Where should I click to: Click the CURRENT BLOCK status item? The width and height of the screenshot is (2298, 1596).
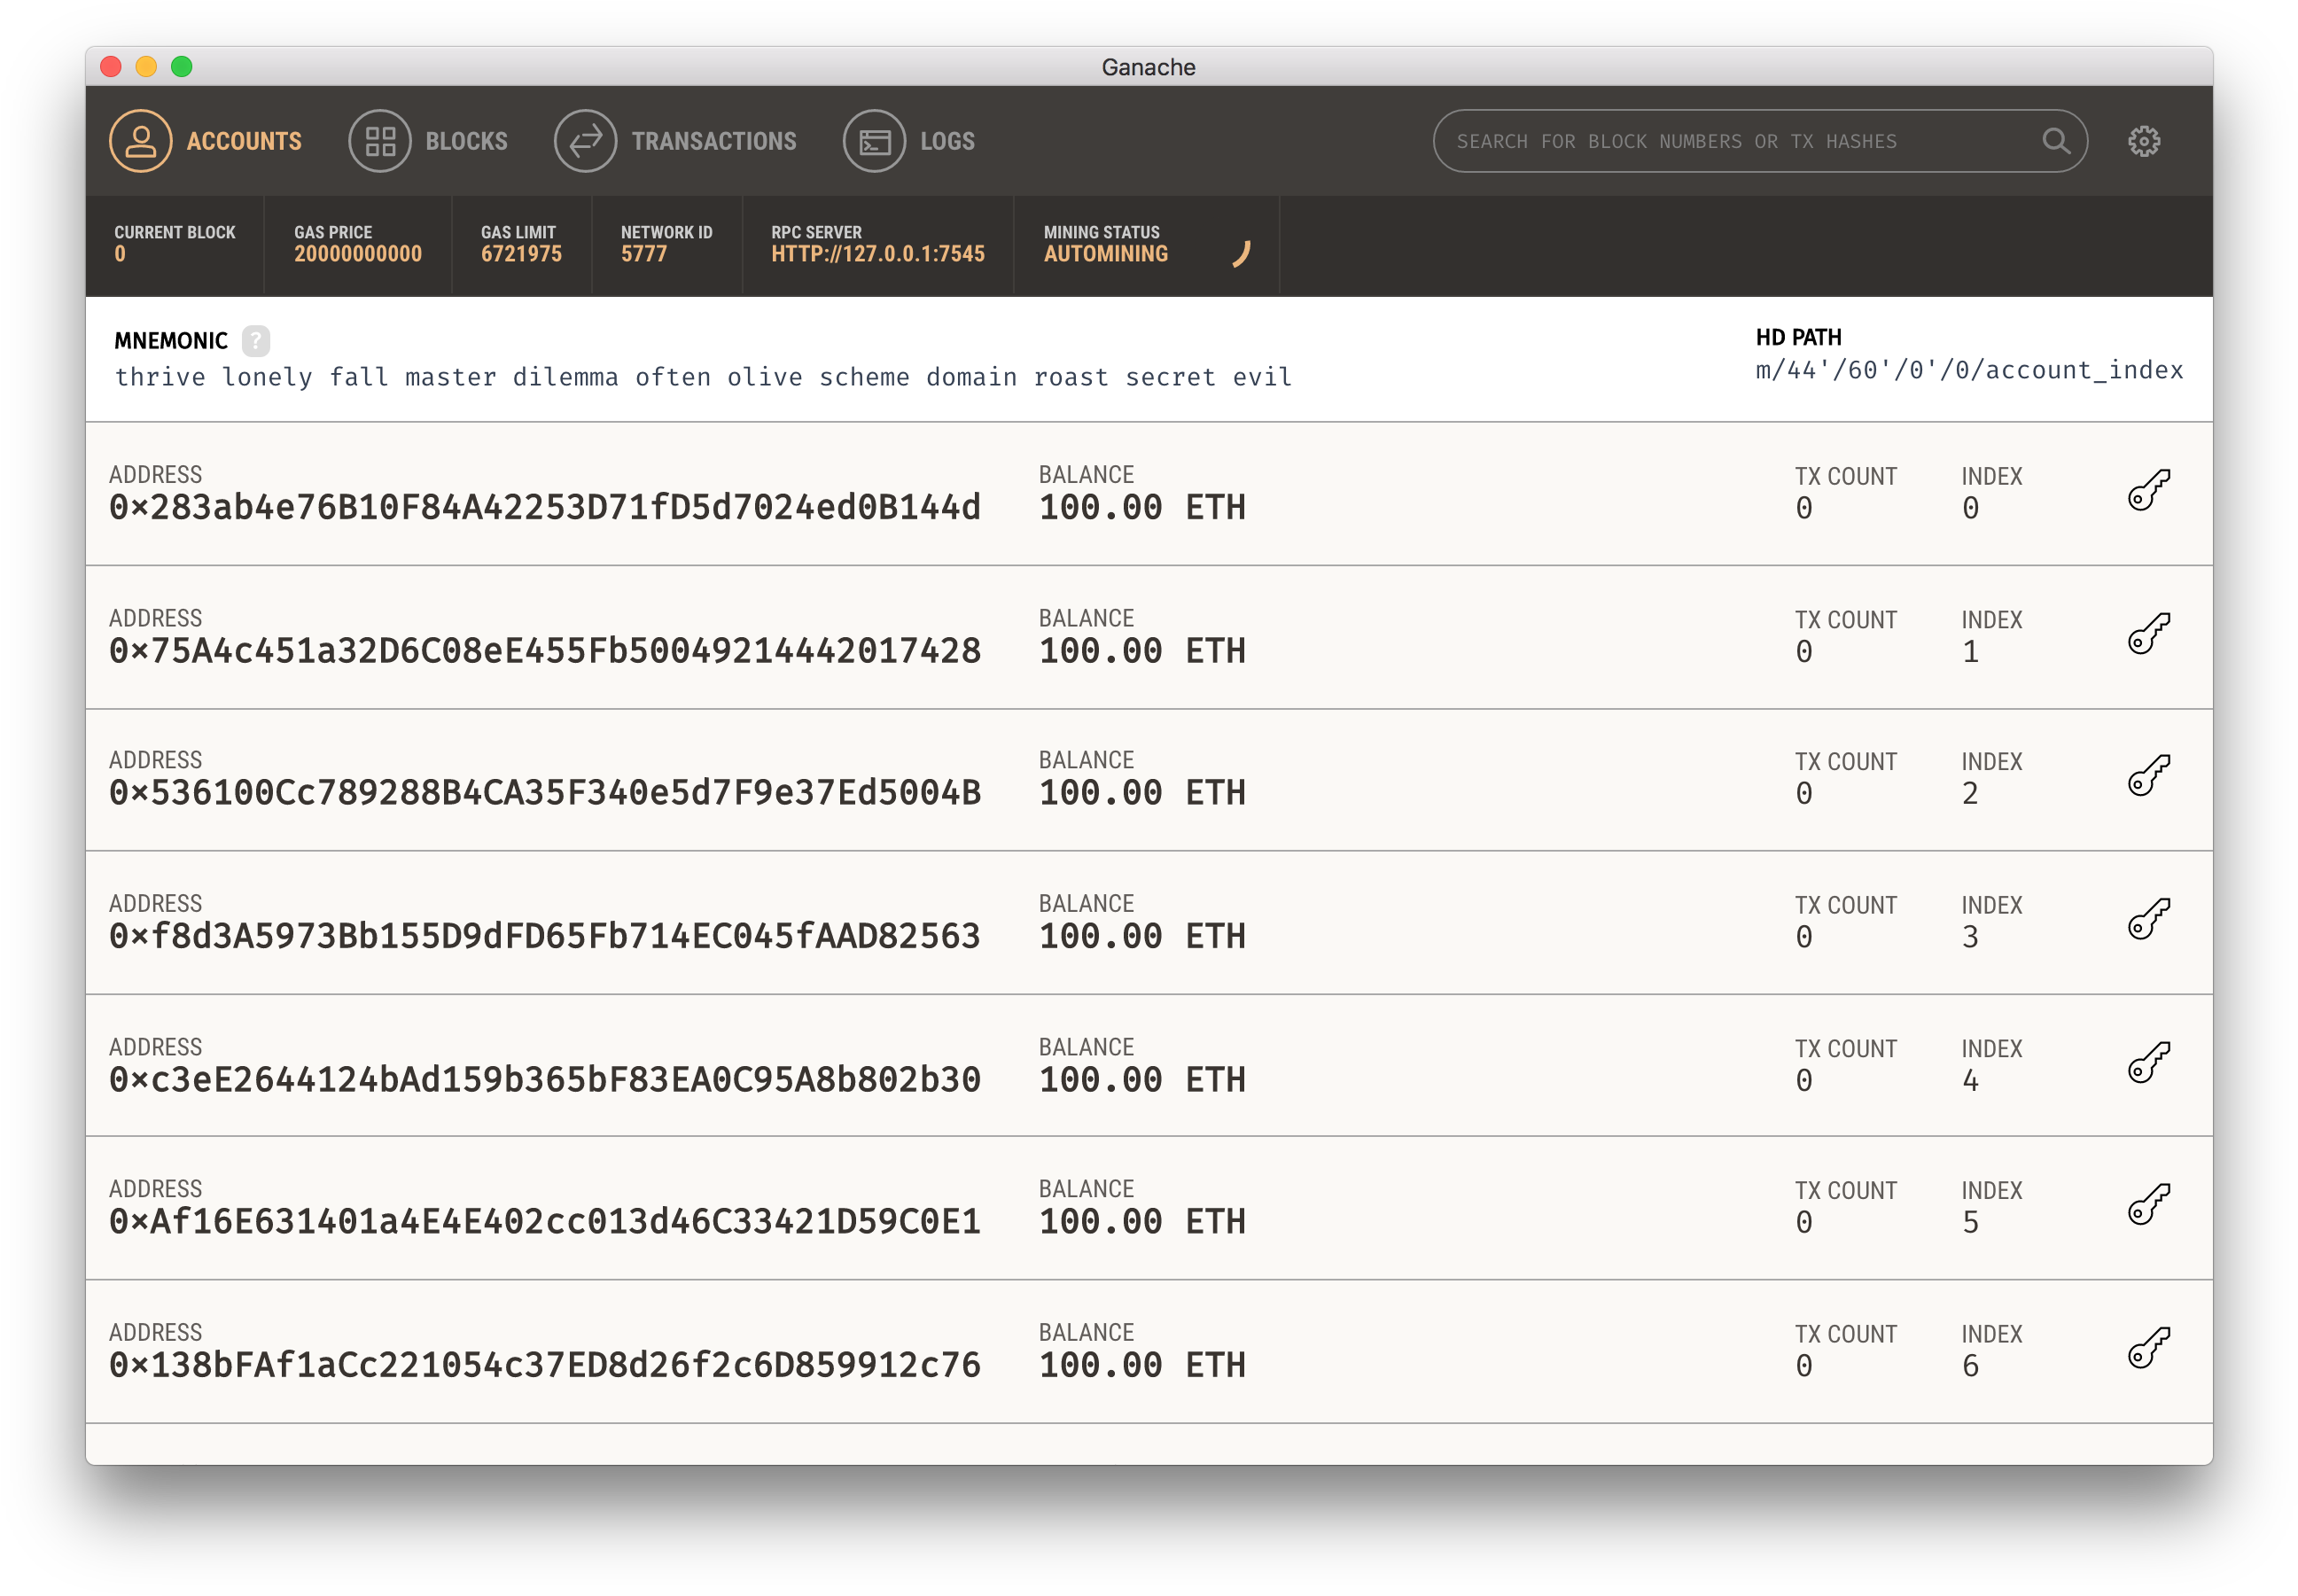pos(176,244)
